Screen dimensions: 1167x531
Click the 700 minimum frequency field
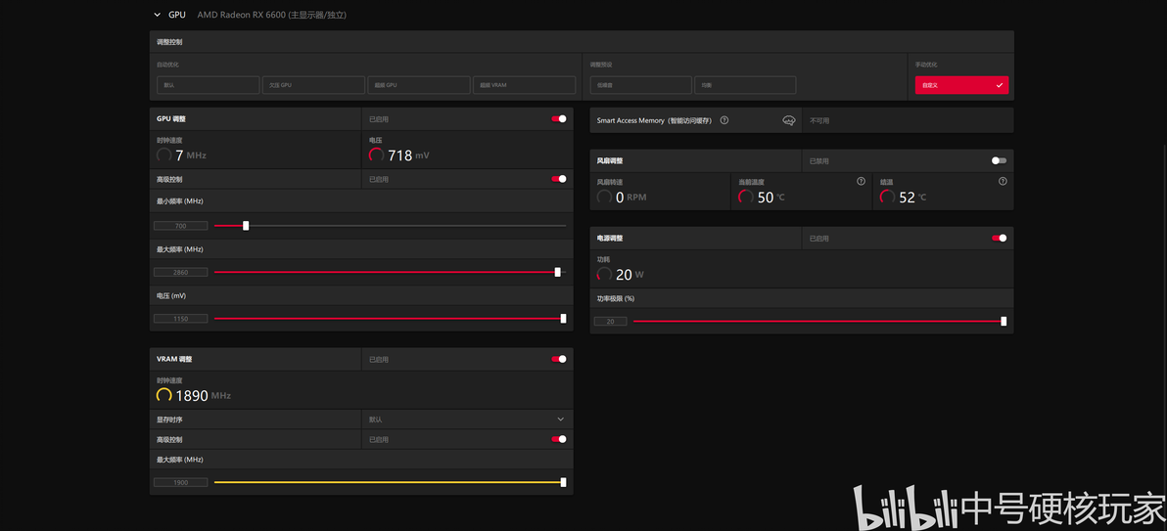coord(181,225)
